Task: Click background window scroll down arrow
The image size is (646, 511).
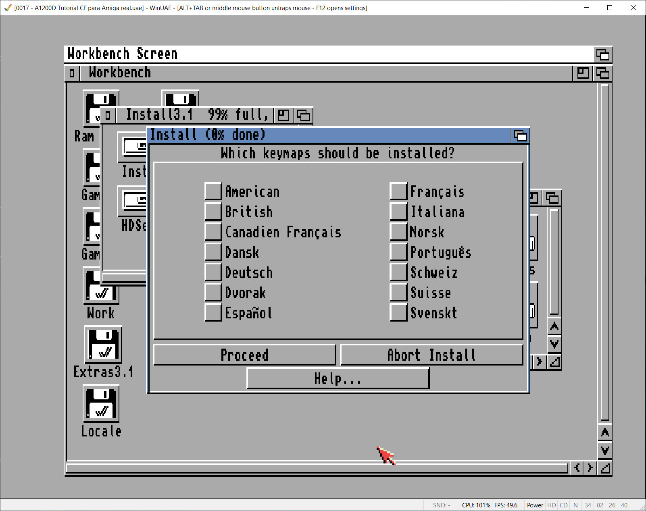Action: 554,344
